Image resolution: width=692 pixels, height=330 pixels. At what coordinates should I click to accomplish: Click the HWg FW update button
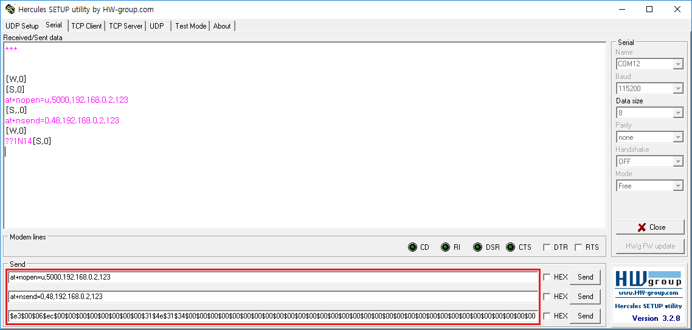650,246
